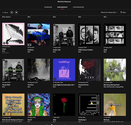Click the Birdsong album title
The height and width of the screenshot is (125, 131).
click(107, 120)
